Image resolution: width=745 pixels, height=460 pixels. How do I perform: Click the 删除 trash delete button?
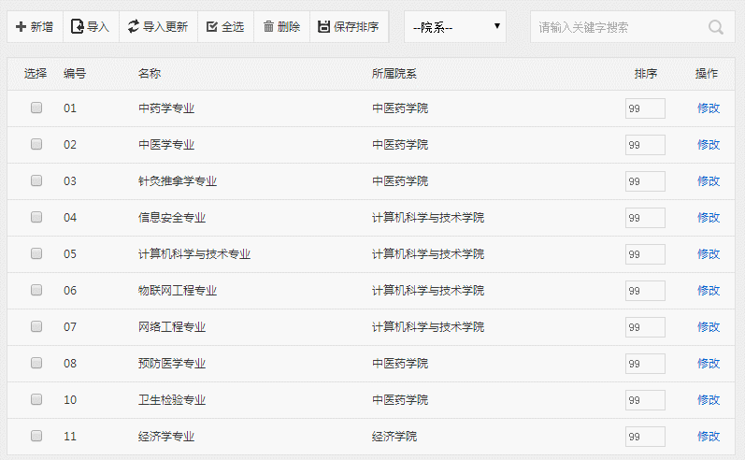(x=281, y=27)
